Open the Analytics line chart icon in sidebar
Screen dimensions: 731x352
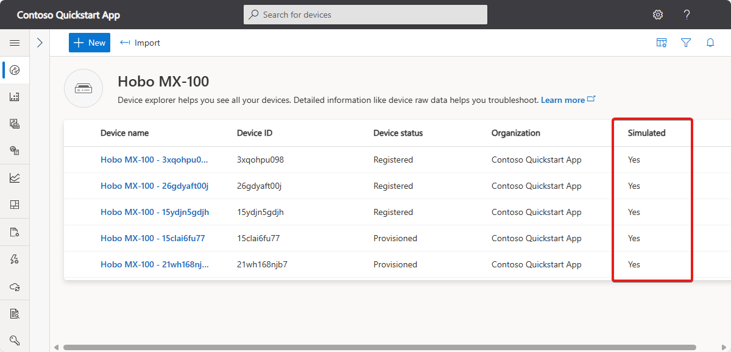[x=15, y=178]
